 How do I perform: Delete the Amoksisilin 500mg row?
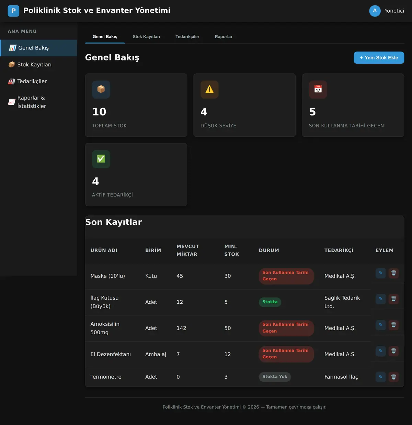point(393,325)
